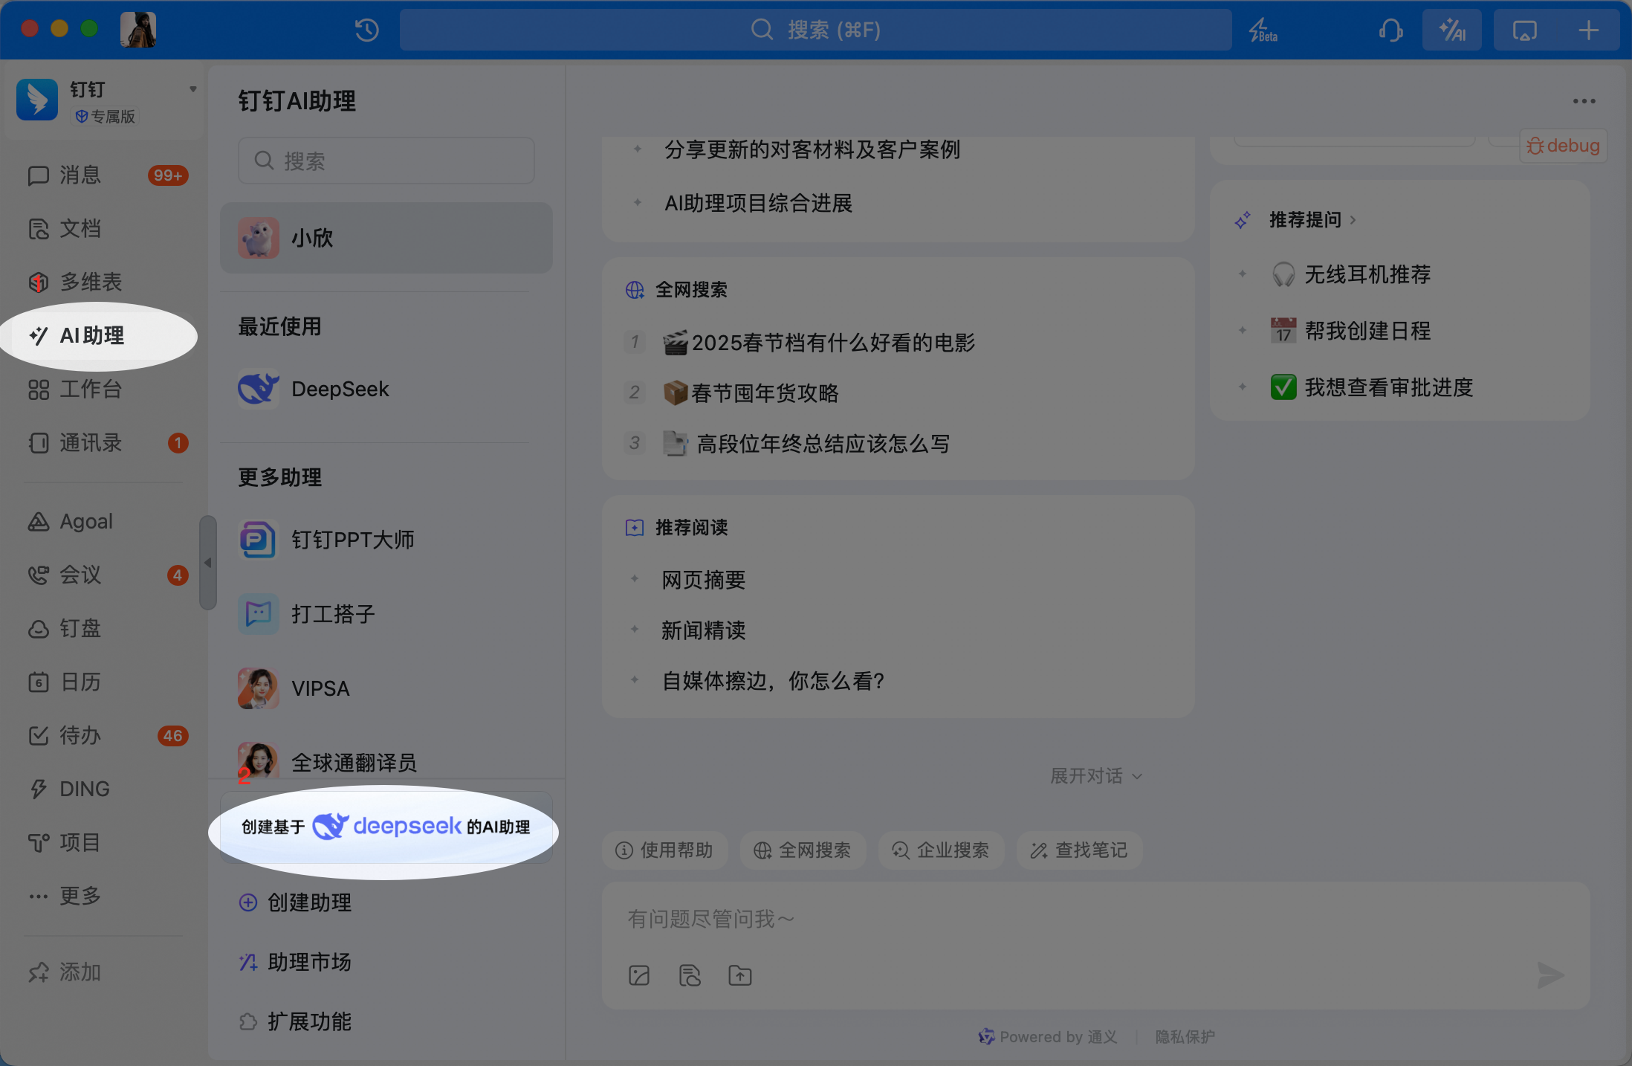Image resolution: width=1632 pixels, height=1066 pixels.
Task: Expand the 钉钉 organization dropdown arrow
Action: (193, 89)
